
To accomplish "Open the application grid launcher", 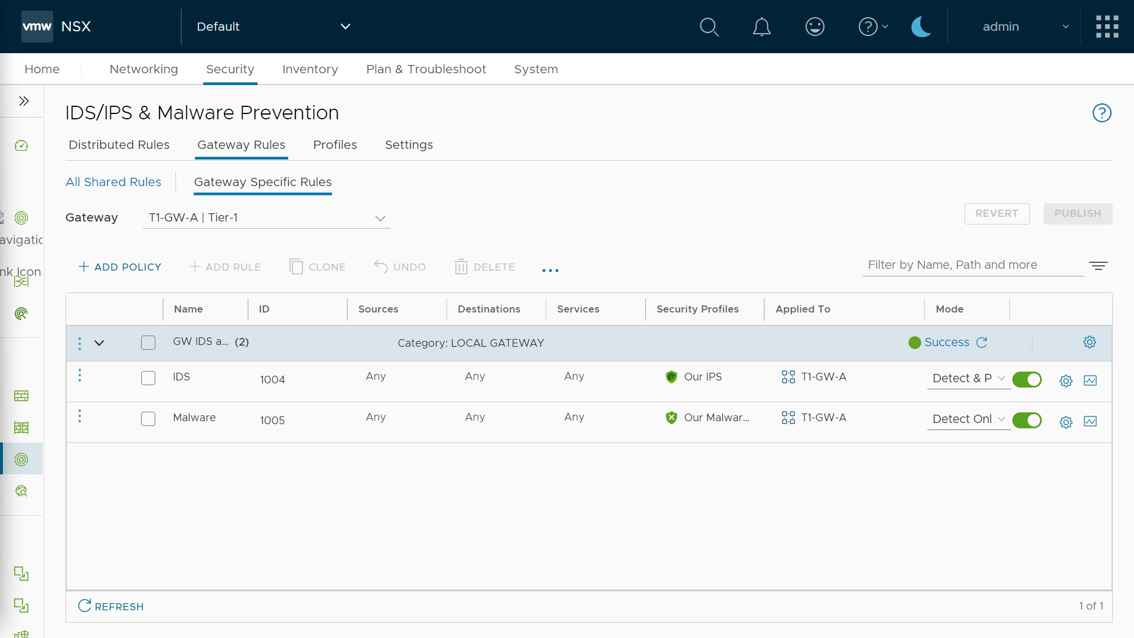I will [1107, 27].
